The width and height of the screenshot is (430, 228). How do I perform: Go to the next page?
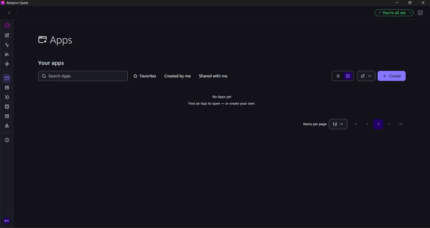tap(389, 124)
